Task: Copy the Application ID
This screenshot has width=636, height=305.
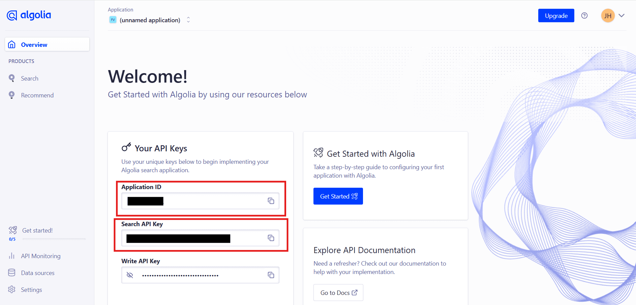Action: point(271,201)
